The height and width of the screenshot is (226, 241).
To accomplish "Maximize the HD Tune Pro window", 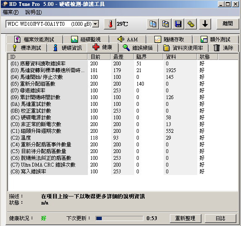I will pos(228,4).
